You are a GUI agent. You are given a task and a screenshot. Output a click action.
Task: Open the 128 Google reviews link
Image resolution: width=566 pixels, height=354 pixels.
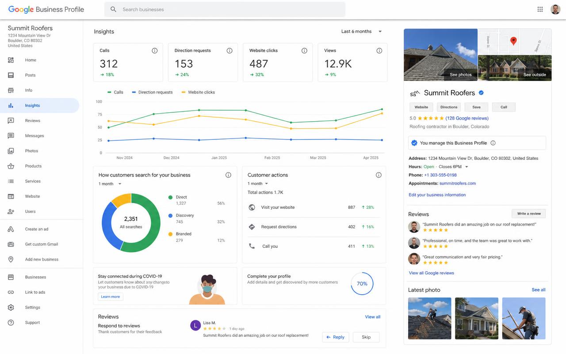click(x=467, y=118)
